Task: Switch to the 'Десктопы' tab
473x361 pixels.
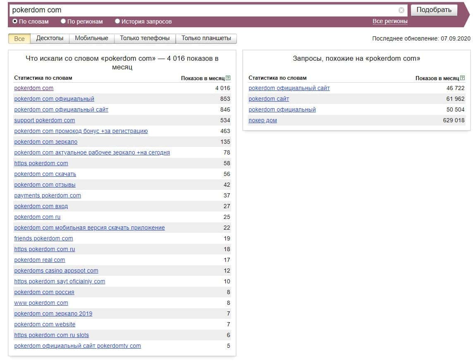Action: (50, 38)
